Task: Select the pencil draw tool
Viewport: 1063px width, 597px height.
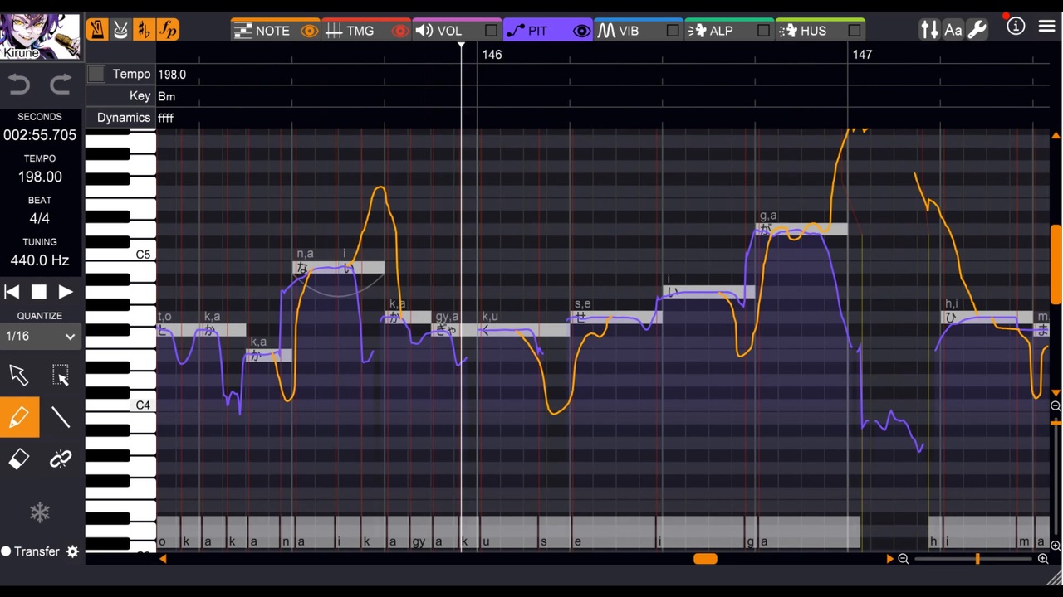Action: (19, 417)
